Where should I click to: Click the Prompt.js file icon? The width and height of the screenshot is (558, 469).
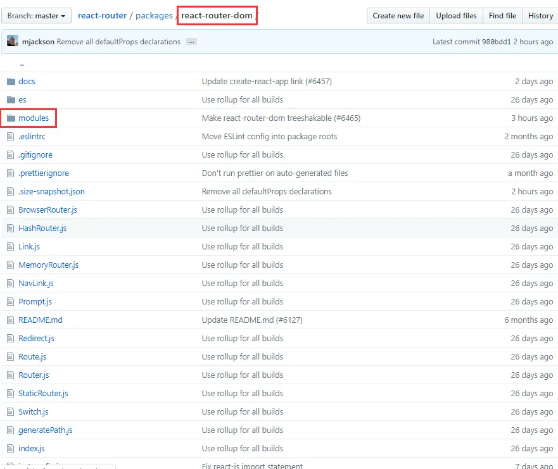pos(11,301)
